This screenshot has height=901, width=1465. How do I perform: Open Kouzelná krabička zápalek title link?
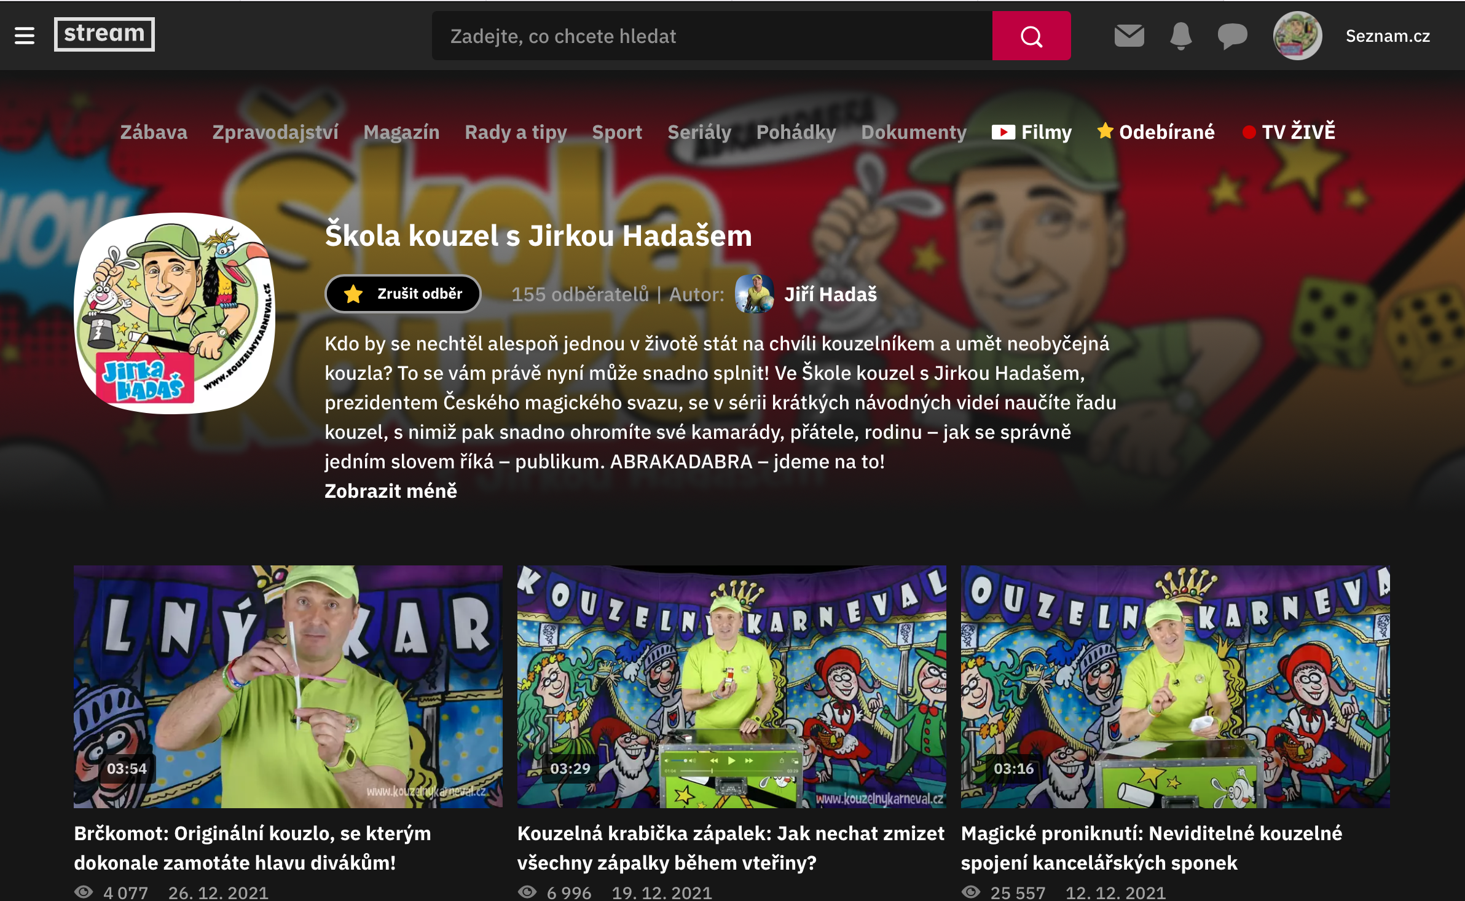click(731, 848)
